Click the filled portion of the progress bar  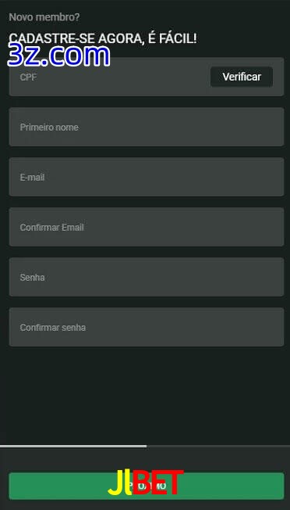tap(73, 446)
